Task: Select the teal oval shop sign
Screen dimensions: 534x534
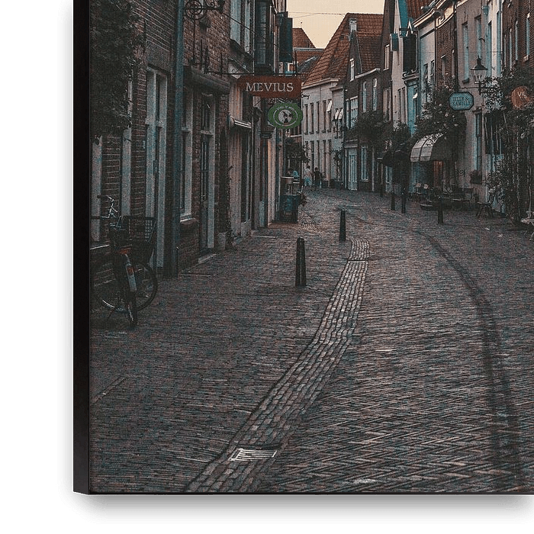Action: click(461, 101)
